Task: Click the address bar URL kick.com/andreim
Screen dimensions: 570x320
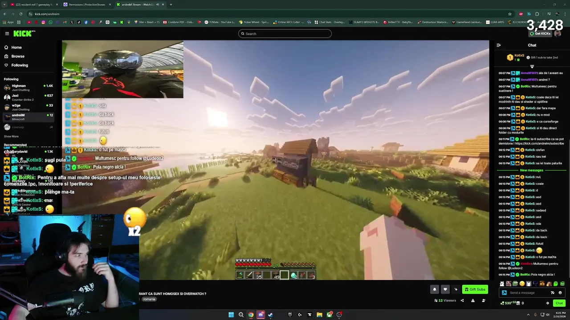Action: (47, 14)
